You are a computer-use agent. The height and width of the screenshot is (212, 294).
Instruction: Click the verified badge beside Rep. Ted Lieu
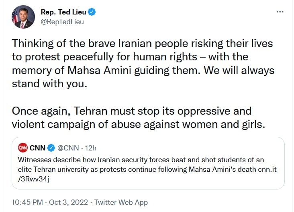click(92, 12)
